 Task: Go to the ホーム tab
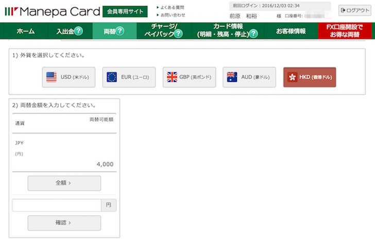[26, 31]
